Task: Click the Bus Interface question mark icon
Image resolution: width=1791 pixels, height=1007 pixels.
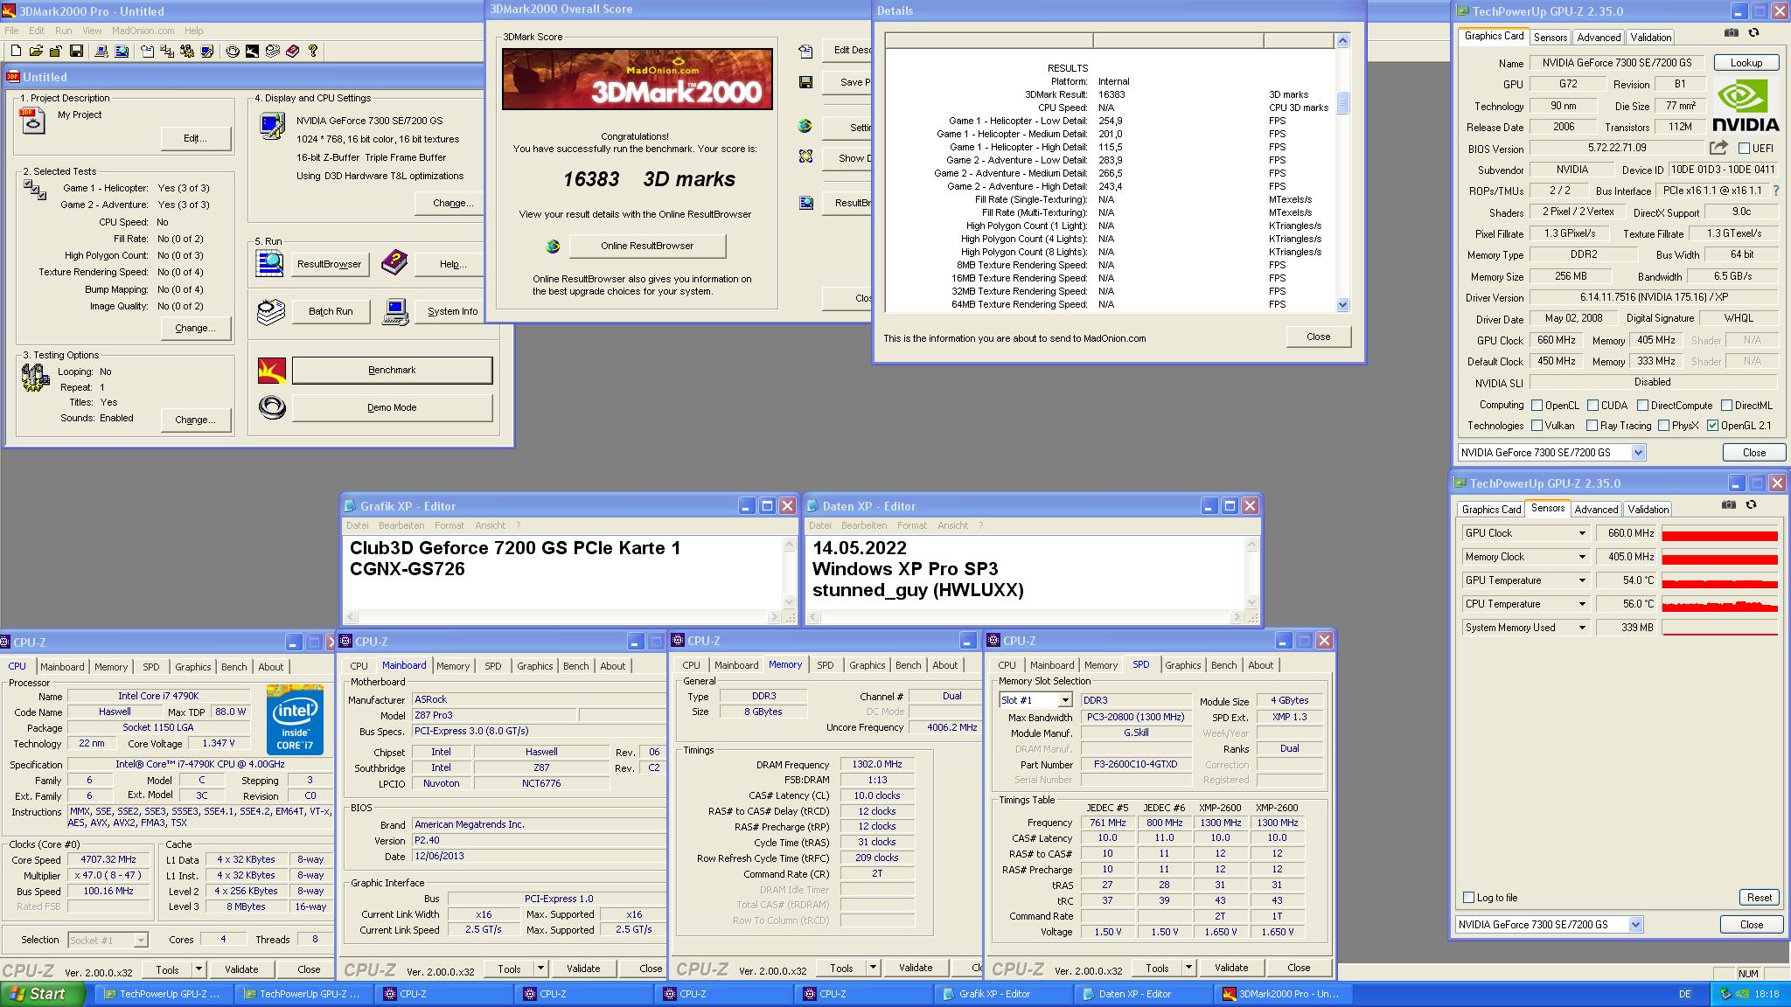Action: [1776, 191]
